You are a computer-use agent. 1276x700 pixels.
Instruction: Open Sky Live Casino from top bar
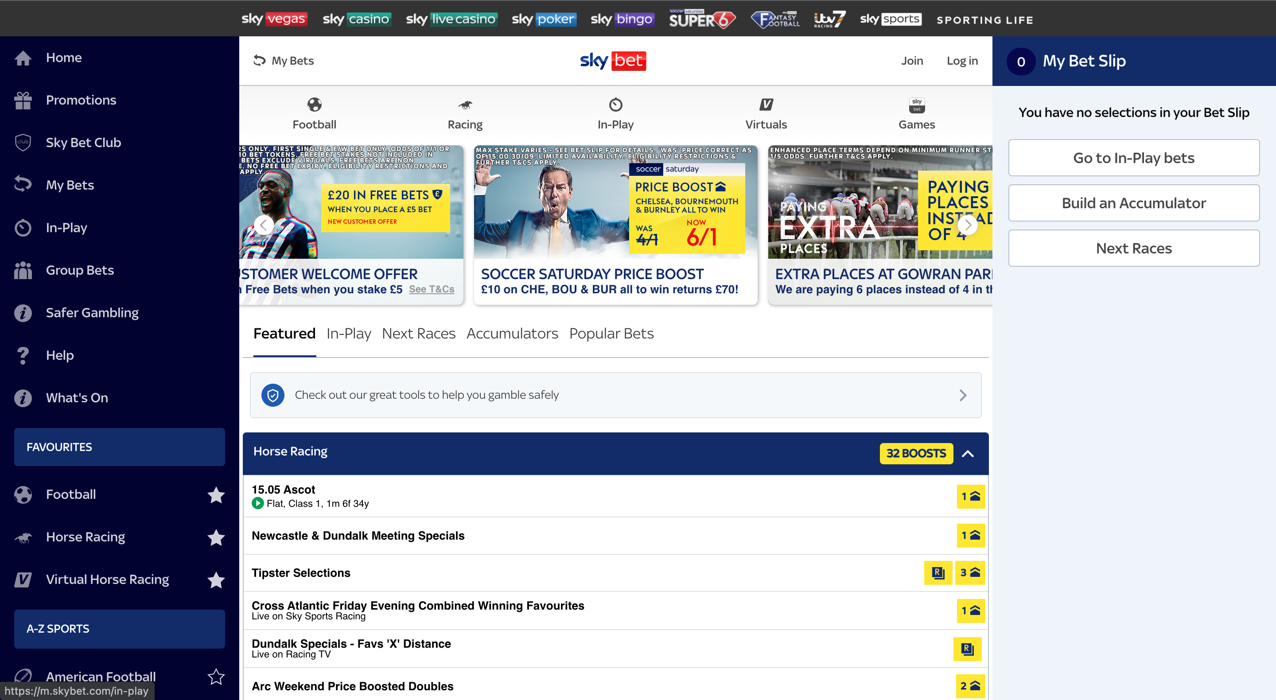click(452, 19)
